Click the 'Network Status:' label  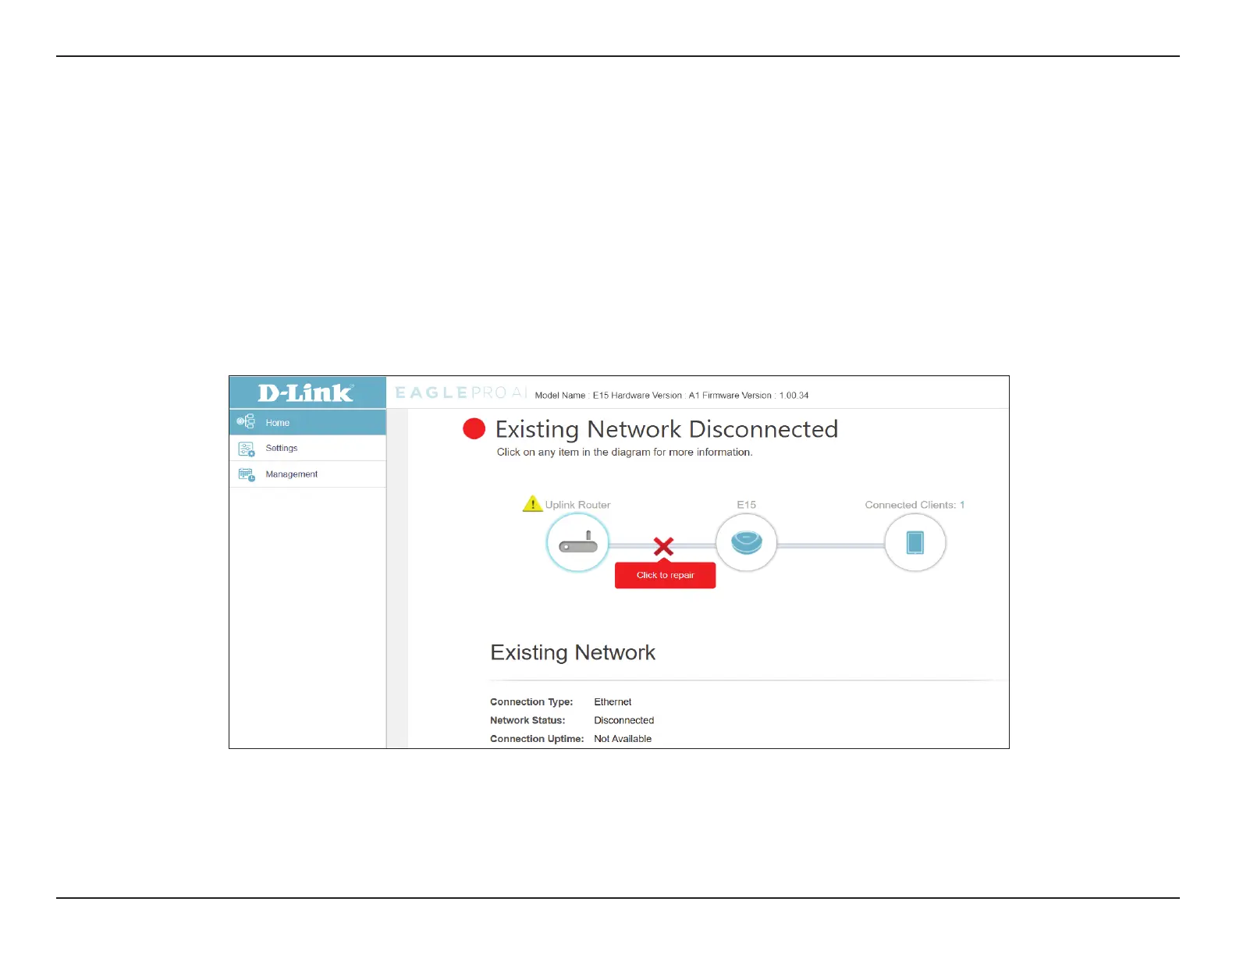(527, 720)
